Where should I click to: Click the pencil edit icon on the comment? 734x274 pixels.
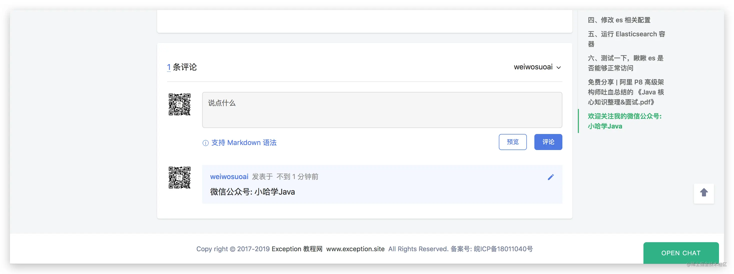(550, 177)
